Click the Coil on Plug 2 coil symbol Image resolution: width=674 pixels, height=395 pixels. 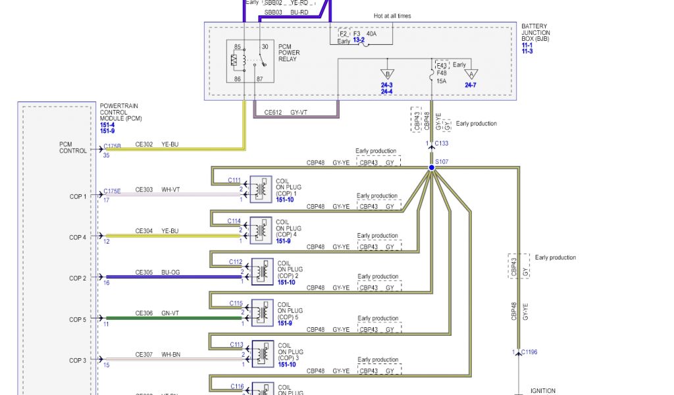click(263, 271)
